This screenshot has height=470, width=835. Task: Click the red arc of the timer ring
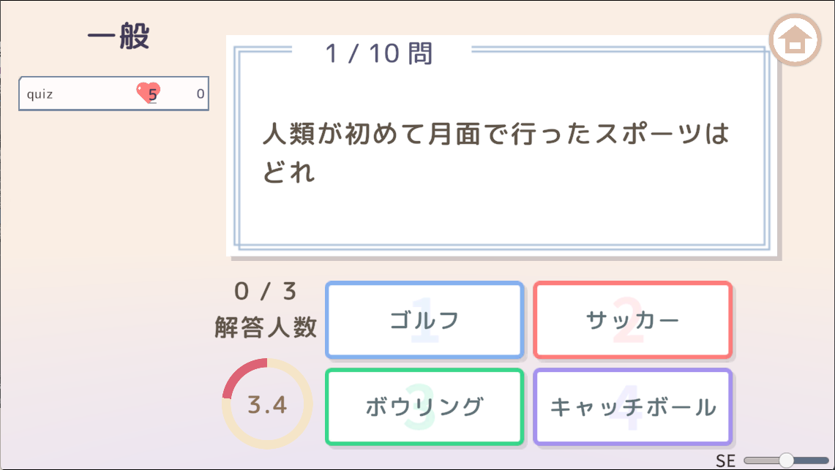(x=239, y=372)
